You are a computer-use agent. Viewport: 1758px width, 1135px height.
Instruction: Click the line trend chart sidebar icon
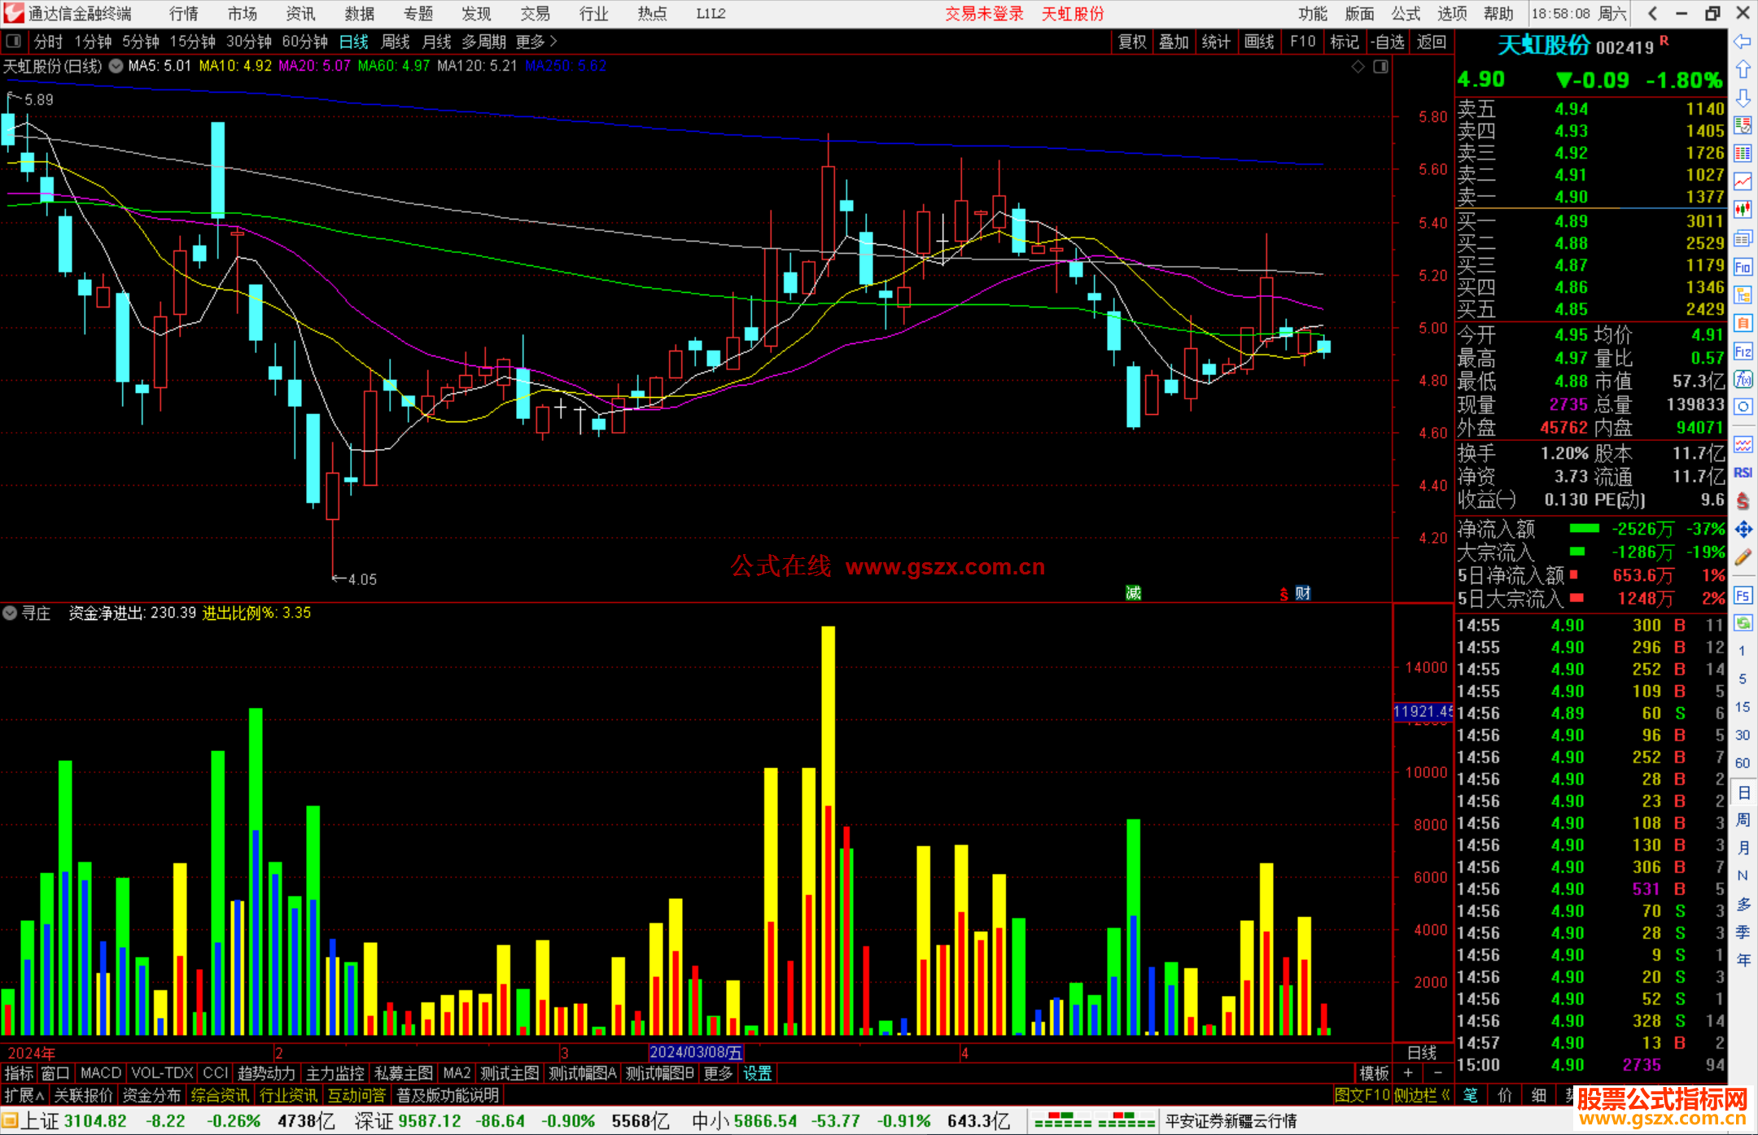(x=1743, y=181)
